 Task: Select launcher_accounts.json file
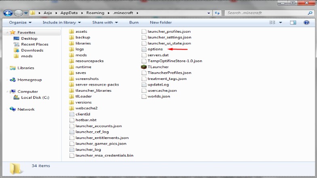(99, 126)
